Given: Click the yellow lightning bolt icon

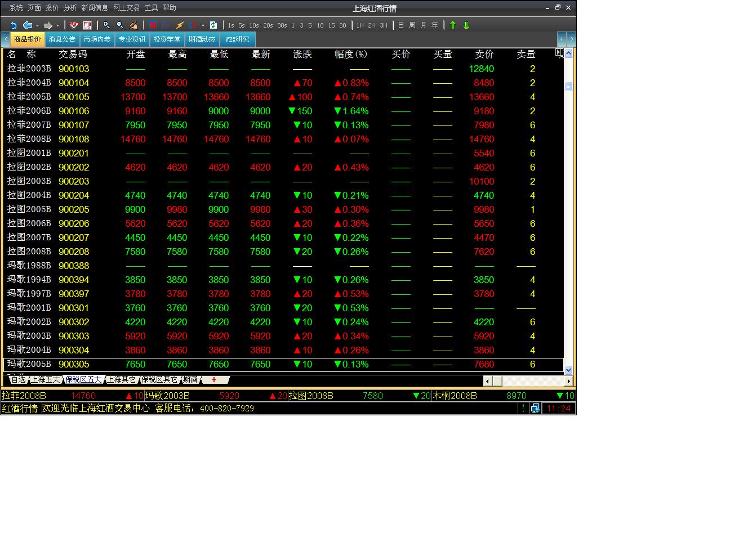Looking at the screenshot, I should point(180,25).
